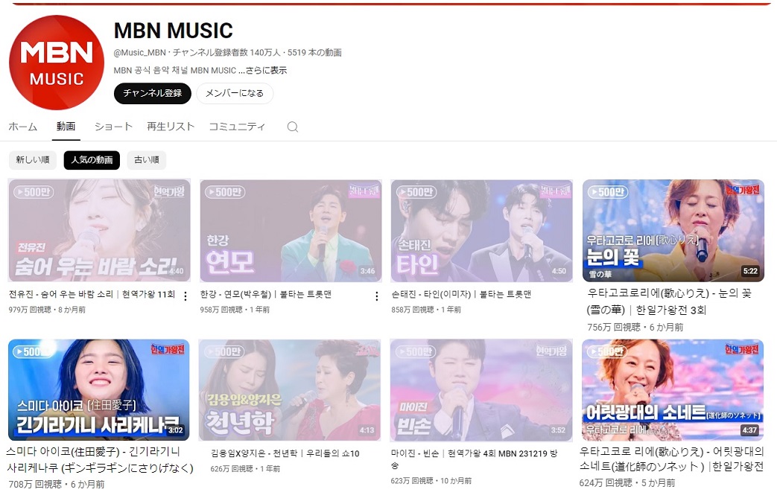Select the 新しい順 sort filter chip
This screenshot has width=777, height=504.
(x=33, y=160)
